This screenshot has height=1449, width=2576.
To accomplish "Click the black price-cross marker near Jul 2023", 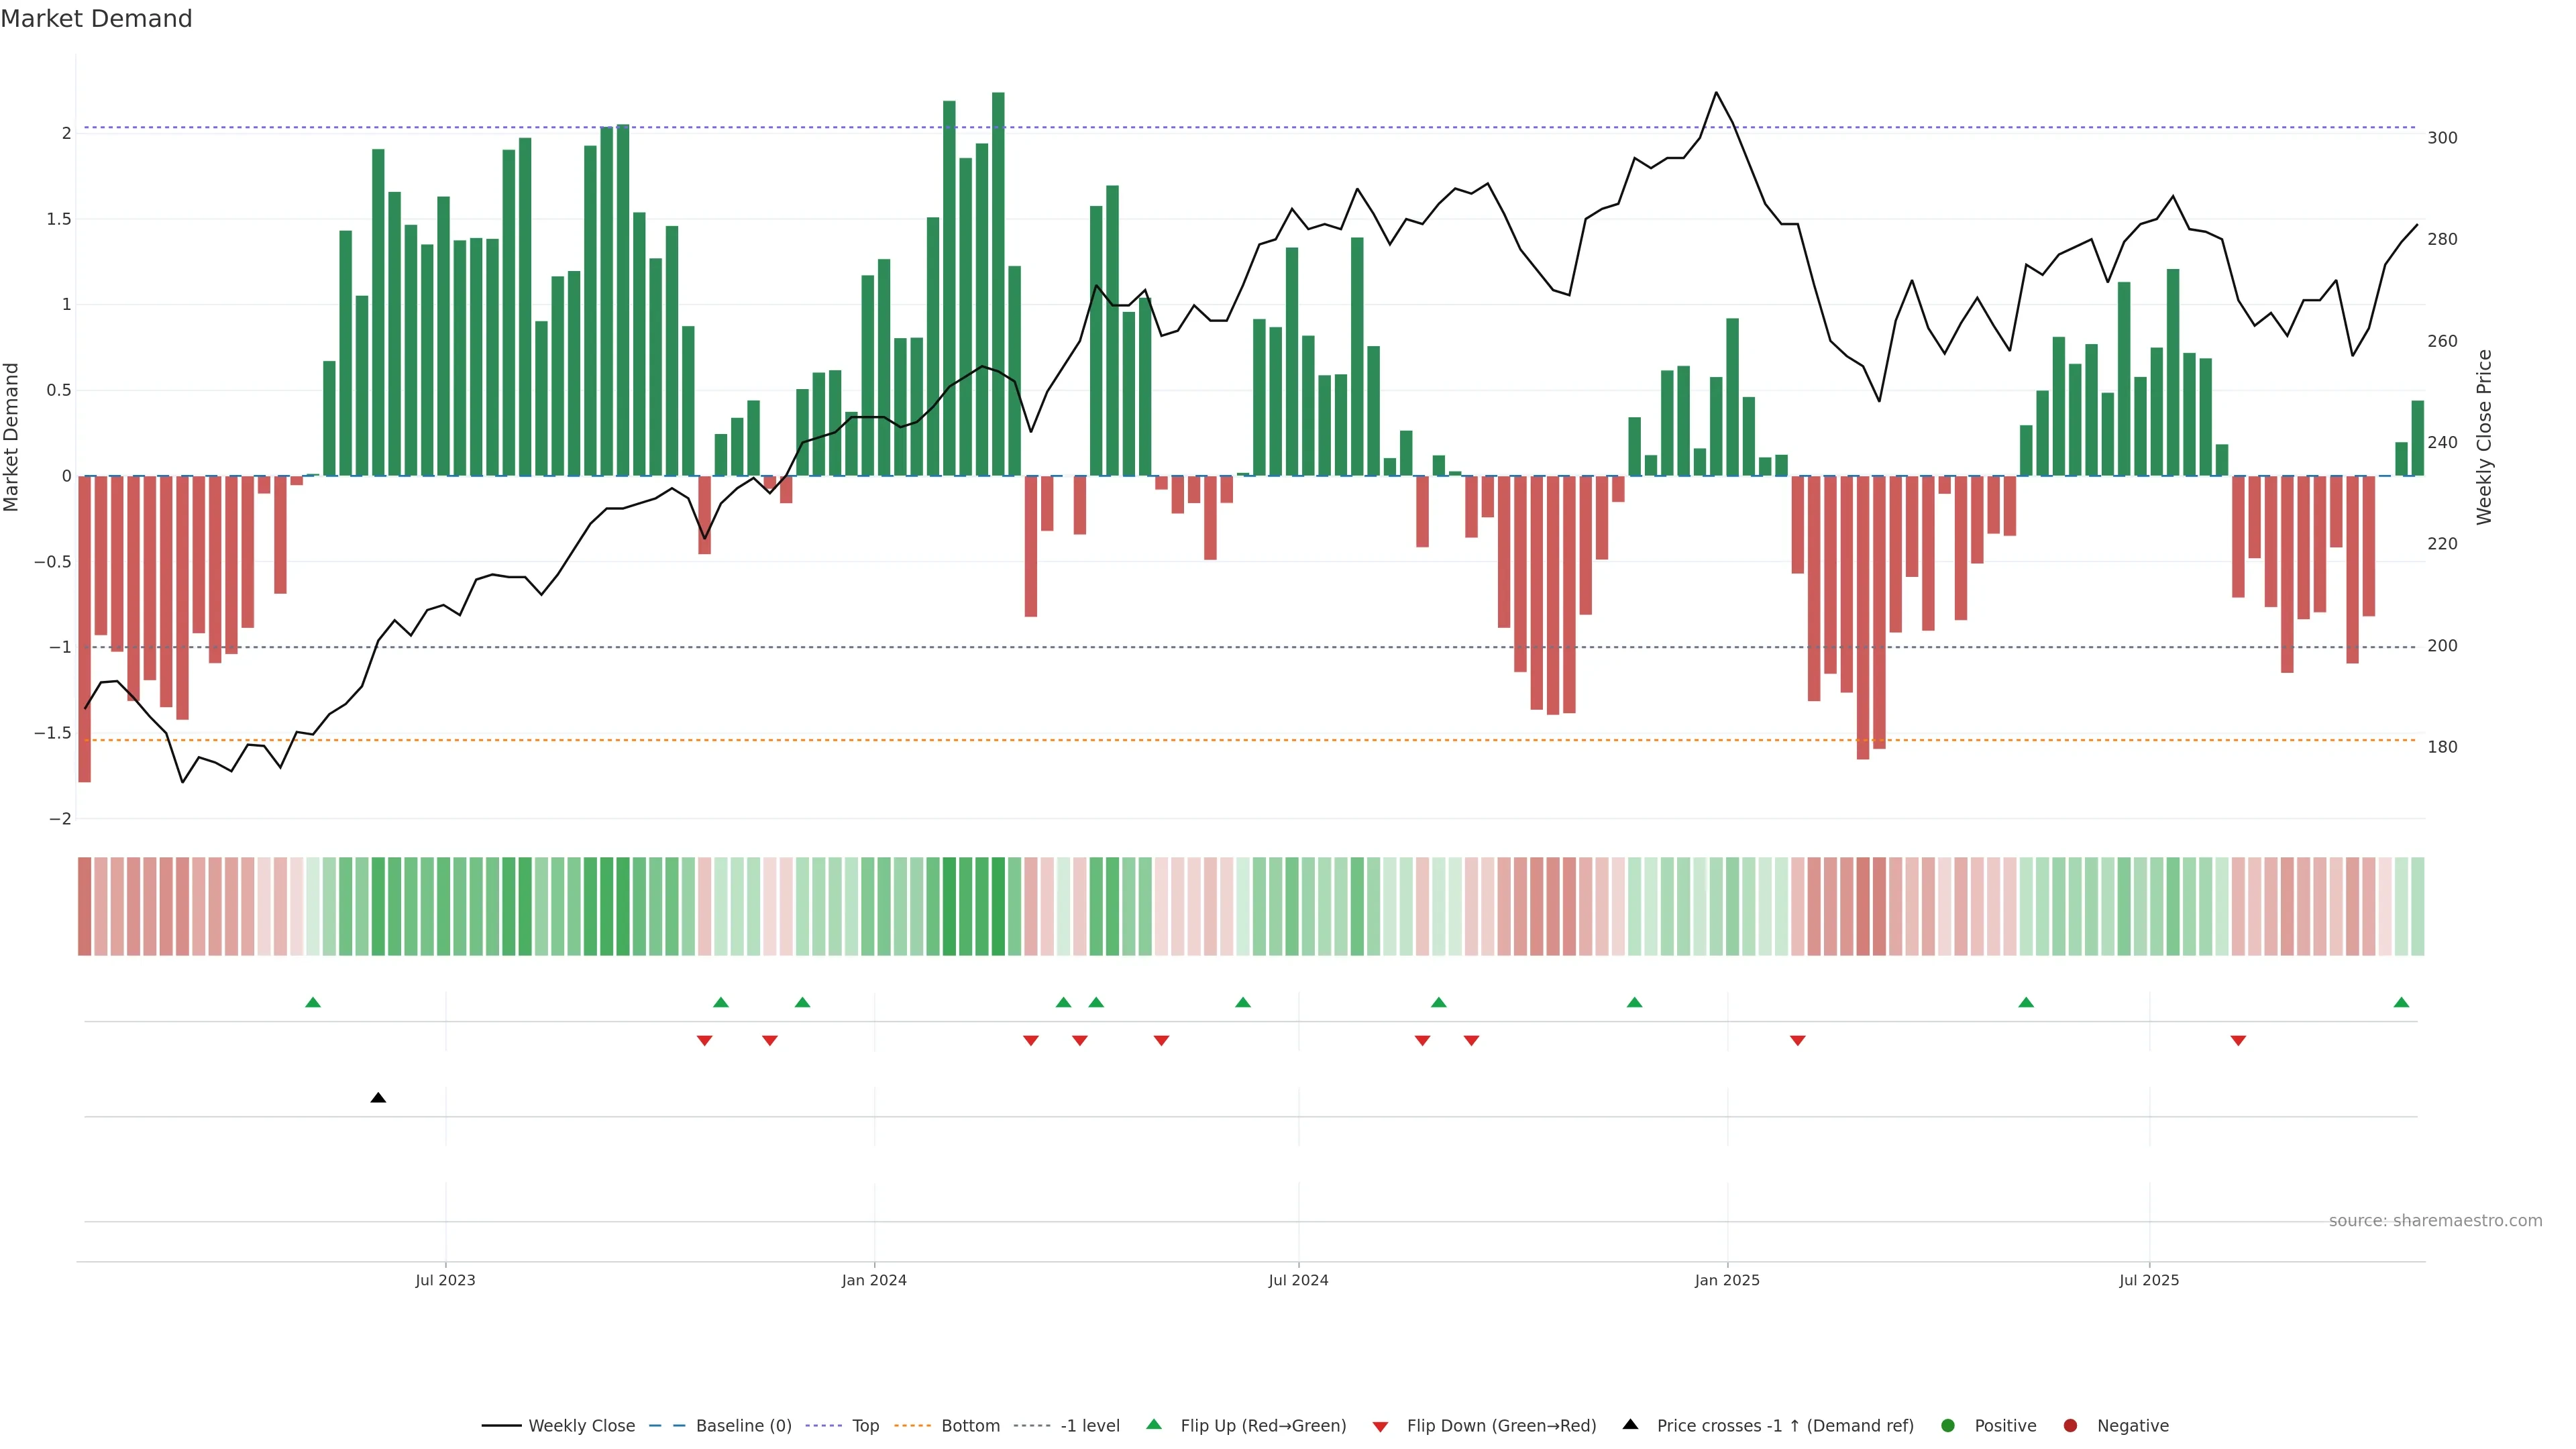I will point(378,1098).
